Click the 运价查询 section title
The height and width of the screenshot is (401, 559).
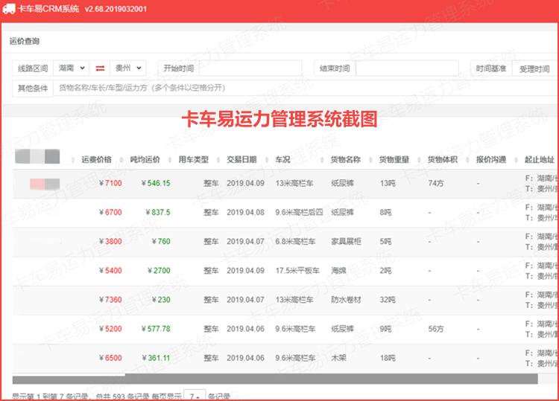pos(25,41)
